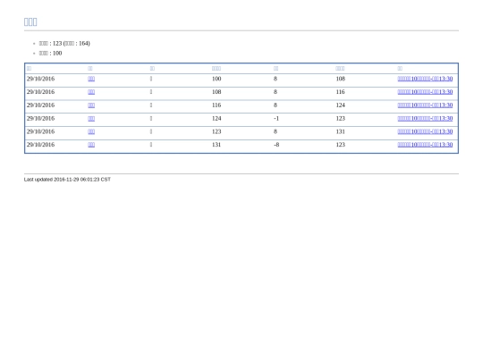The height and width of the screenshot is (362, 483).
Task: Follow the 13:30 event link in the row going 123 to 131
Action: click(x=425, y=131)
